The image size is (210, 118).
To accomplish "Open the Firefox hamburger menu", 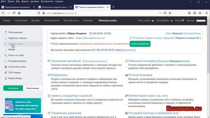I will pos(207,13).
